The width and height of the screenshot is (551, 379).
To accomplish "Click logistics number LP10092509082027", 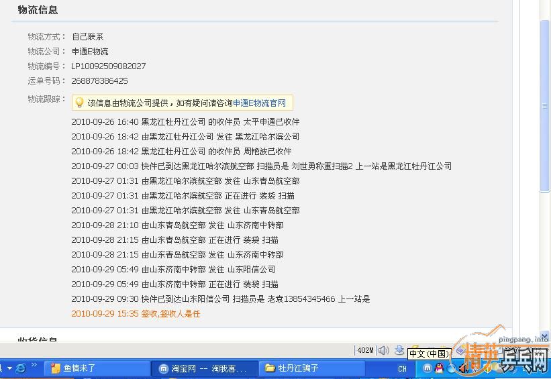I will click(108, 66).
